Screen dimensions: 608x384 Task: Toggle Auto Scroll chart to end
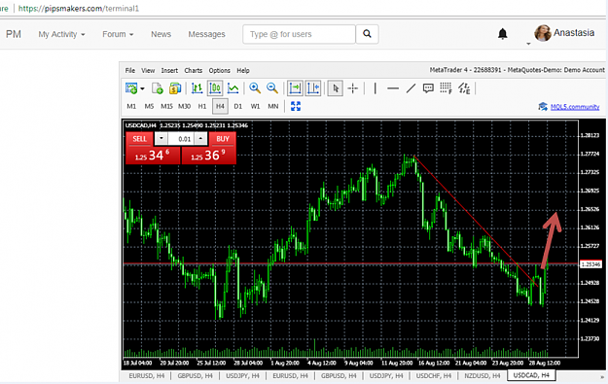[295, 88]
